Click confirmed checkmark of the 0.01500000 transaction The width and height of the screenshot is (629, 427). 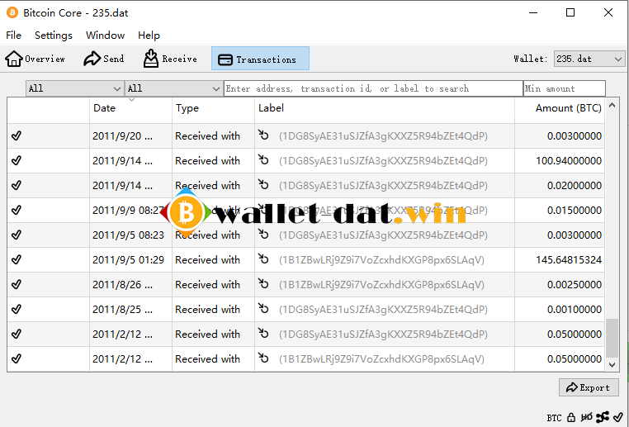17,211
